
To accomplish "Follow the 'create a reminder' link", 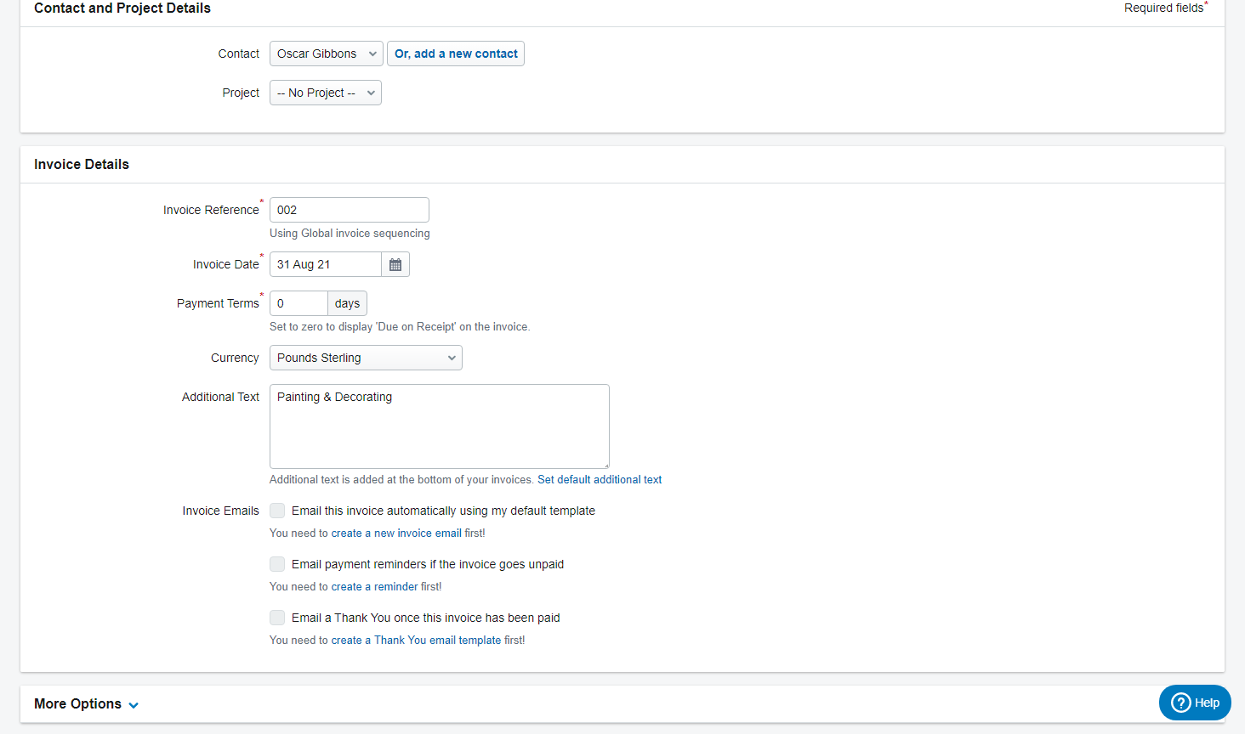I will click(374, 587).
